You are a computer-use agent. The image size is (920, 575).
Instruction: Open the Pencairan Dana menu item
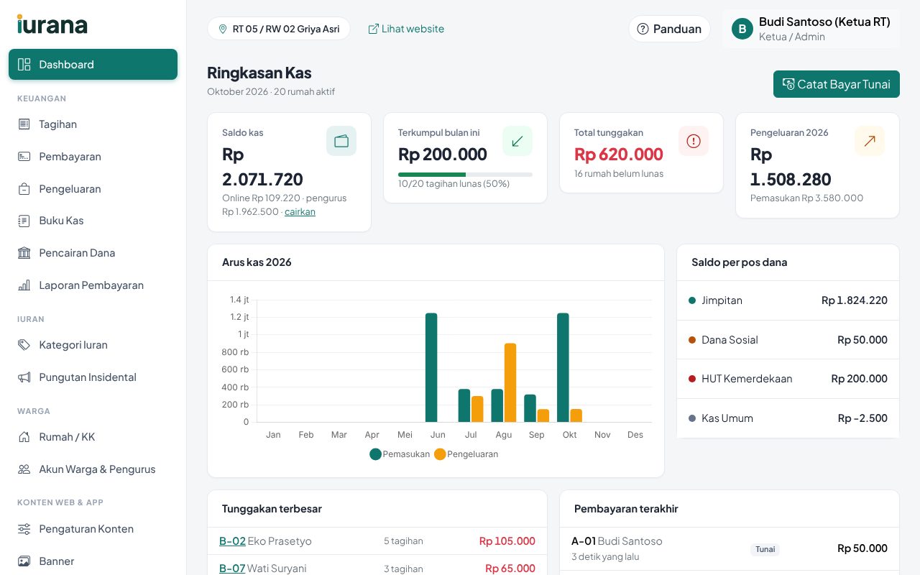pos(93,253)
